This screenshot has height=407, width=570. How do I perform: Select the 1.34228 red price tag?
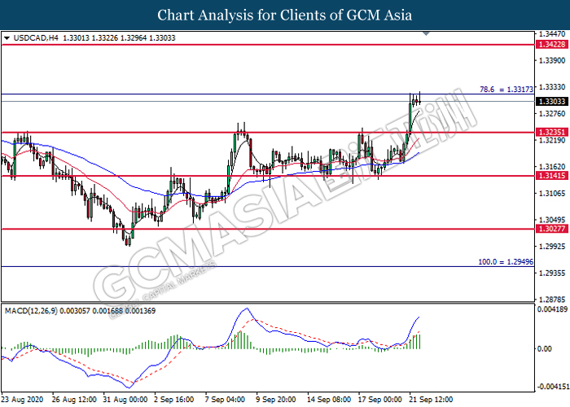551,45
